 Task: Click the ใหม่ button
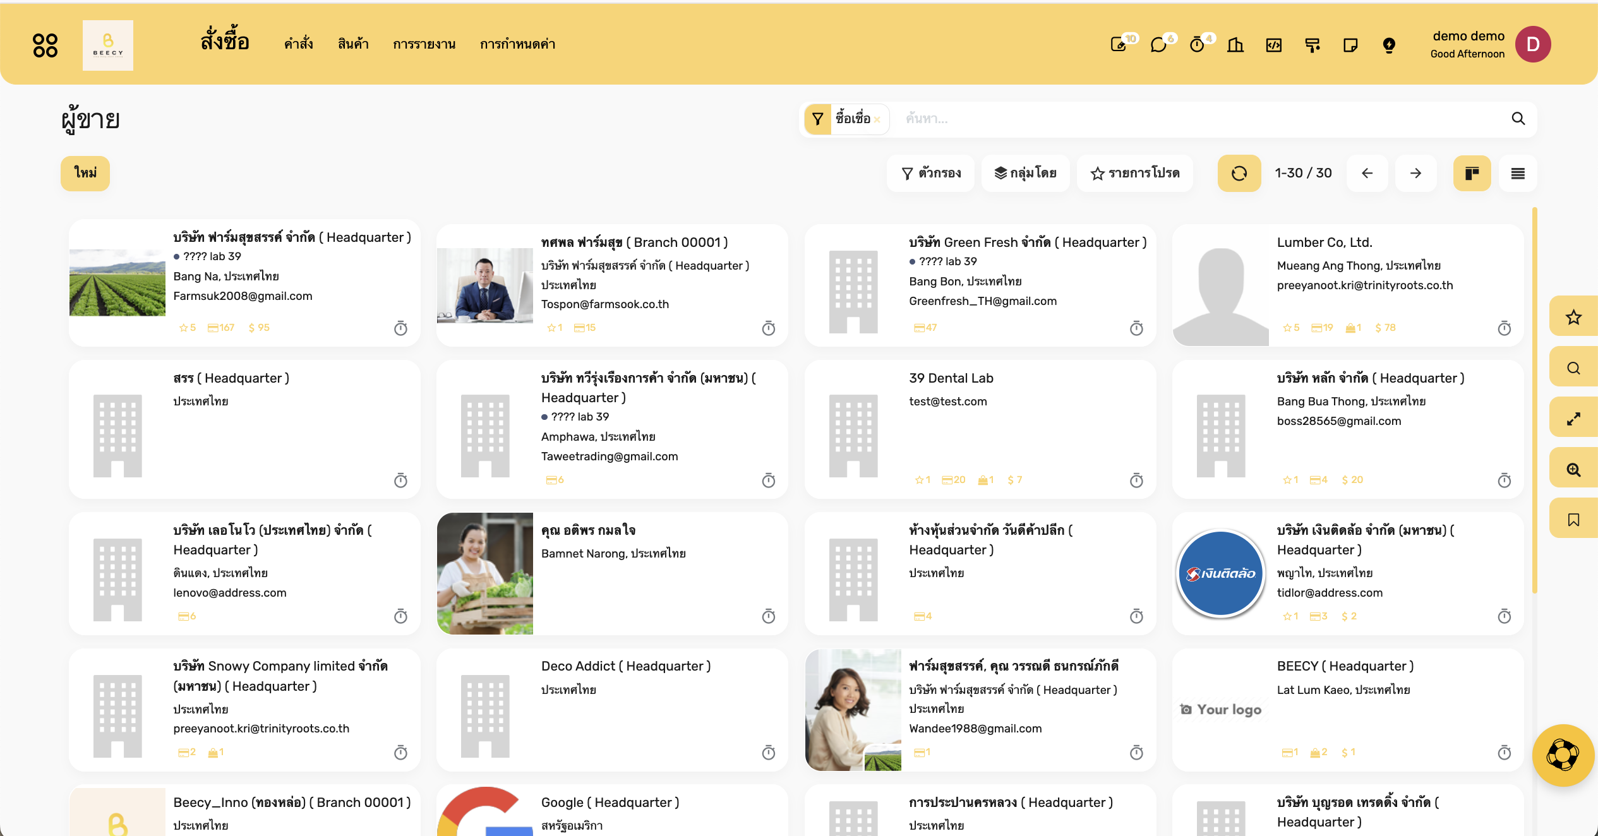(x=85, y=173)
